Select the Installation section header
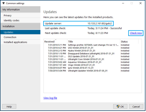This screenshot has width=146, height=112. [x=20, y=26]
